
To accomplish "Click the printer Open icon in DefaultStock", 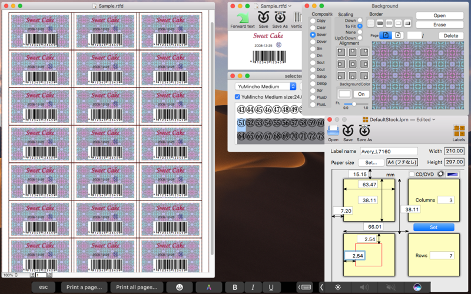I will [x=333, y=131].
